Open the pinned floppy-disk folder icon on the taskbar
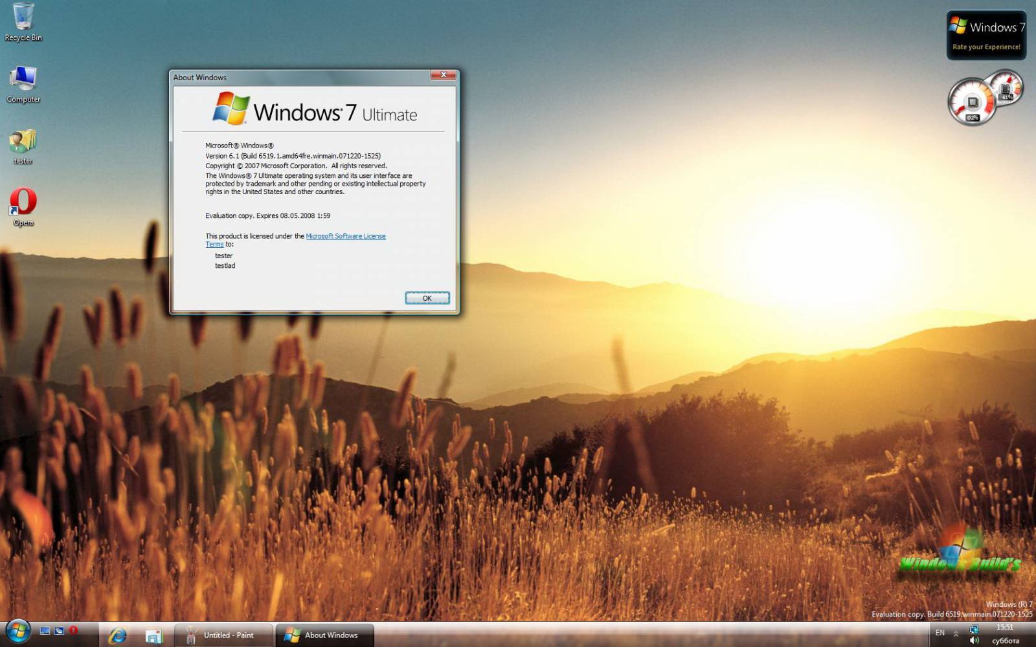 coord(154,636)
